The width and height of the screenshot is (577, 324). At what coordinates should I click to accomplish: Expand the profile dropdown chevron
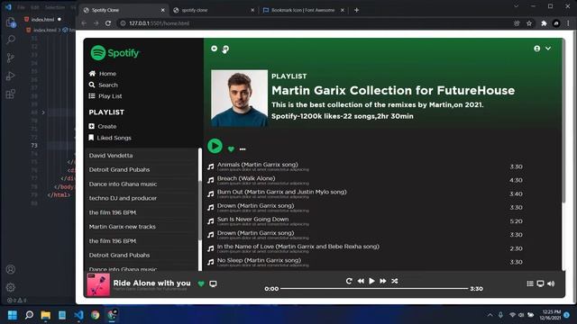pos(548,49)
